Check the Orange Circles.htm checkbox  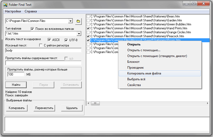pos(88,32)
